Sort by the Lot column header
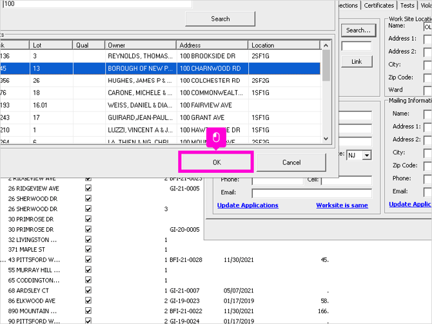 tap(51, 45)
